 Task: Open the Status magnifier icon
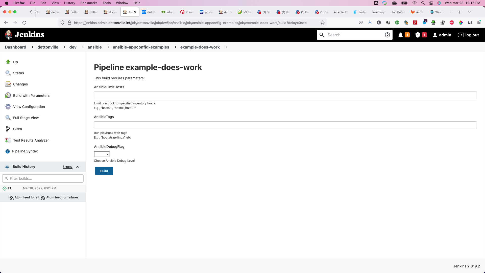pos(8,73)
